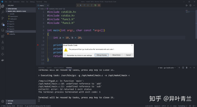Open the File menu
Screen dimensions: 197x107
pos(6,2)
